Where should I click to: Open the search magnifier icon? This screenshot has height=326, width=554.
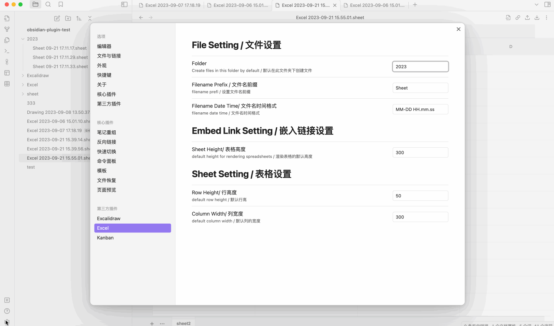[48, 4]
